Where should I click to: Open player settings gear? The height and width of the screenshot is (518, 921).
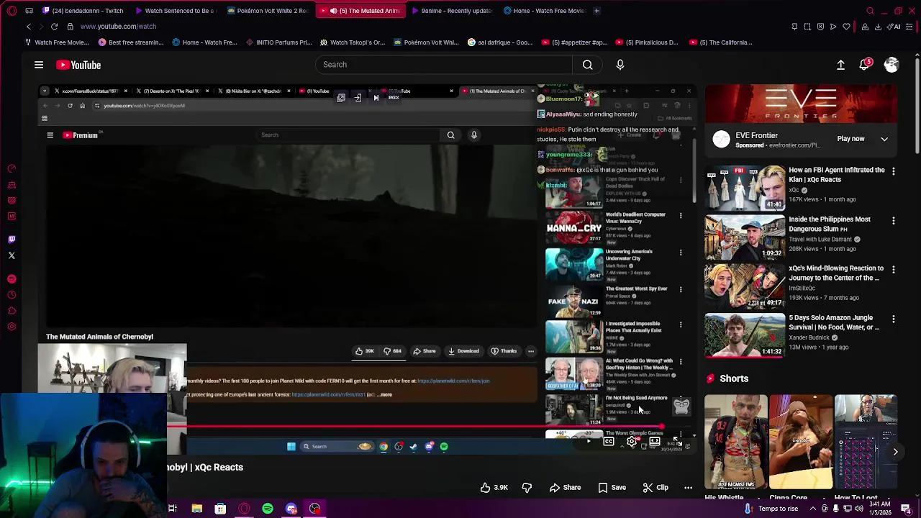pos(632,442)
